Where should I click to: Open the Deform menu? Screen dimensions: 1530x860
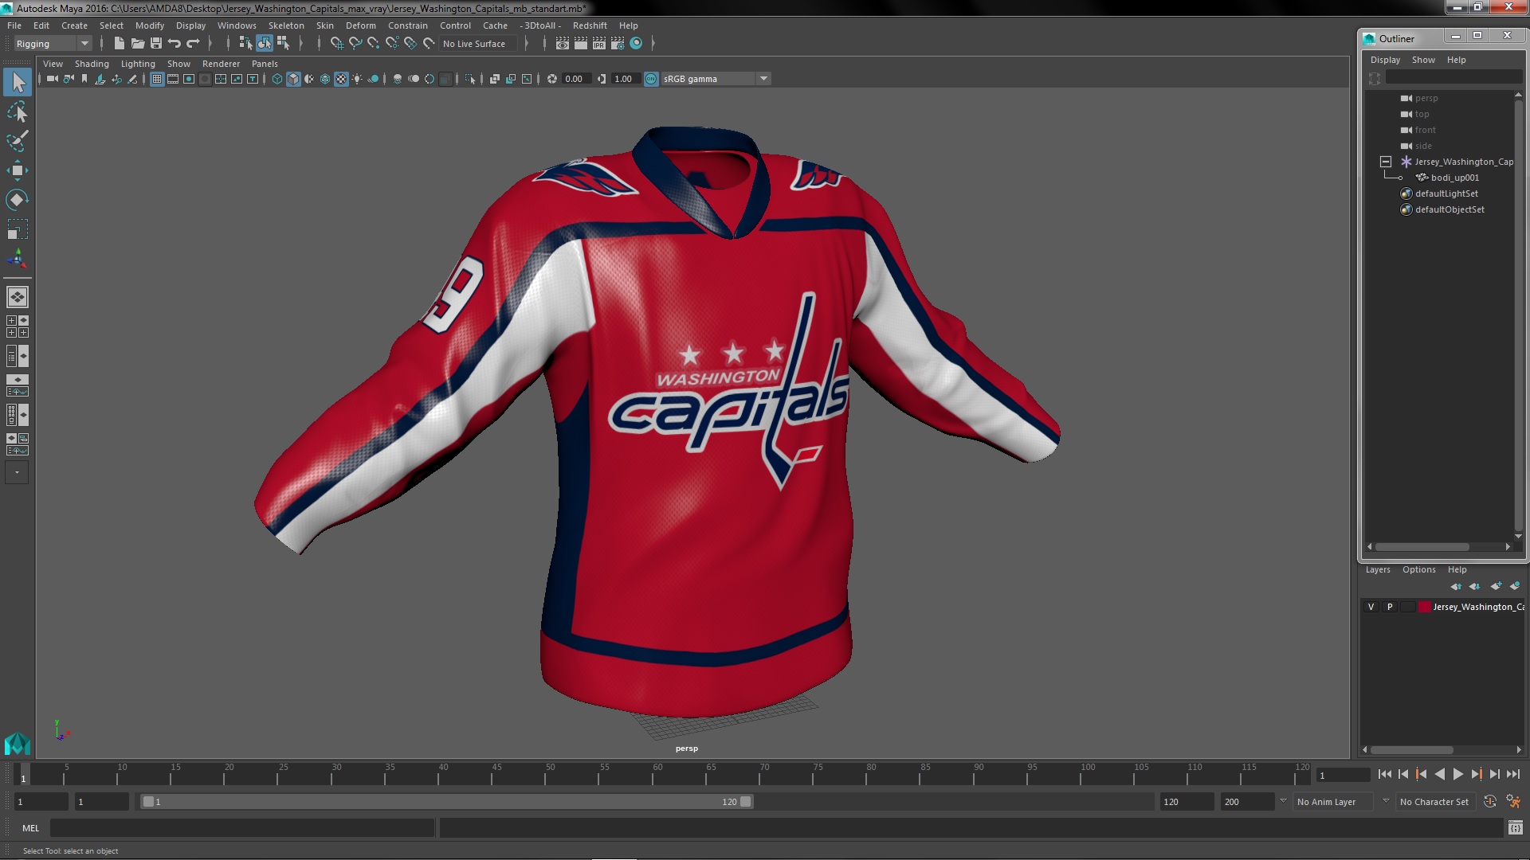361,25
